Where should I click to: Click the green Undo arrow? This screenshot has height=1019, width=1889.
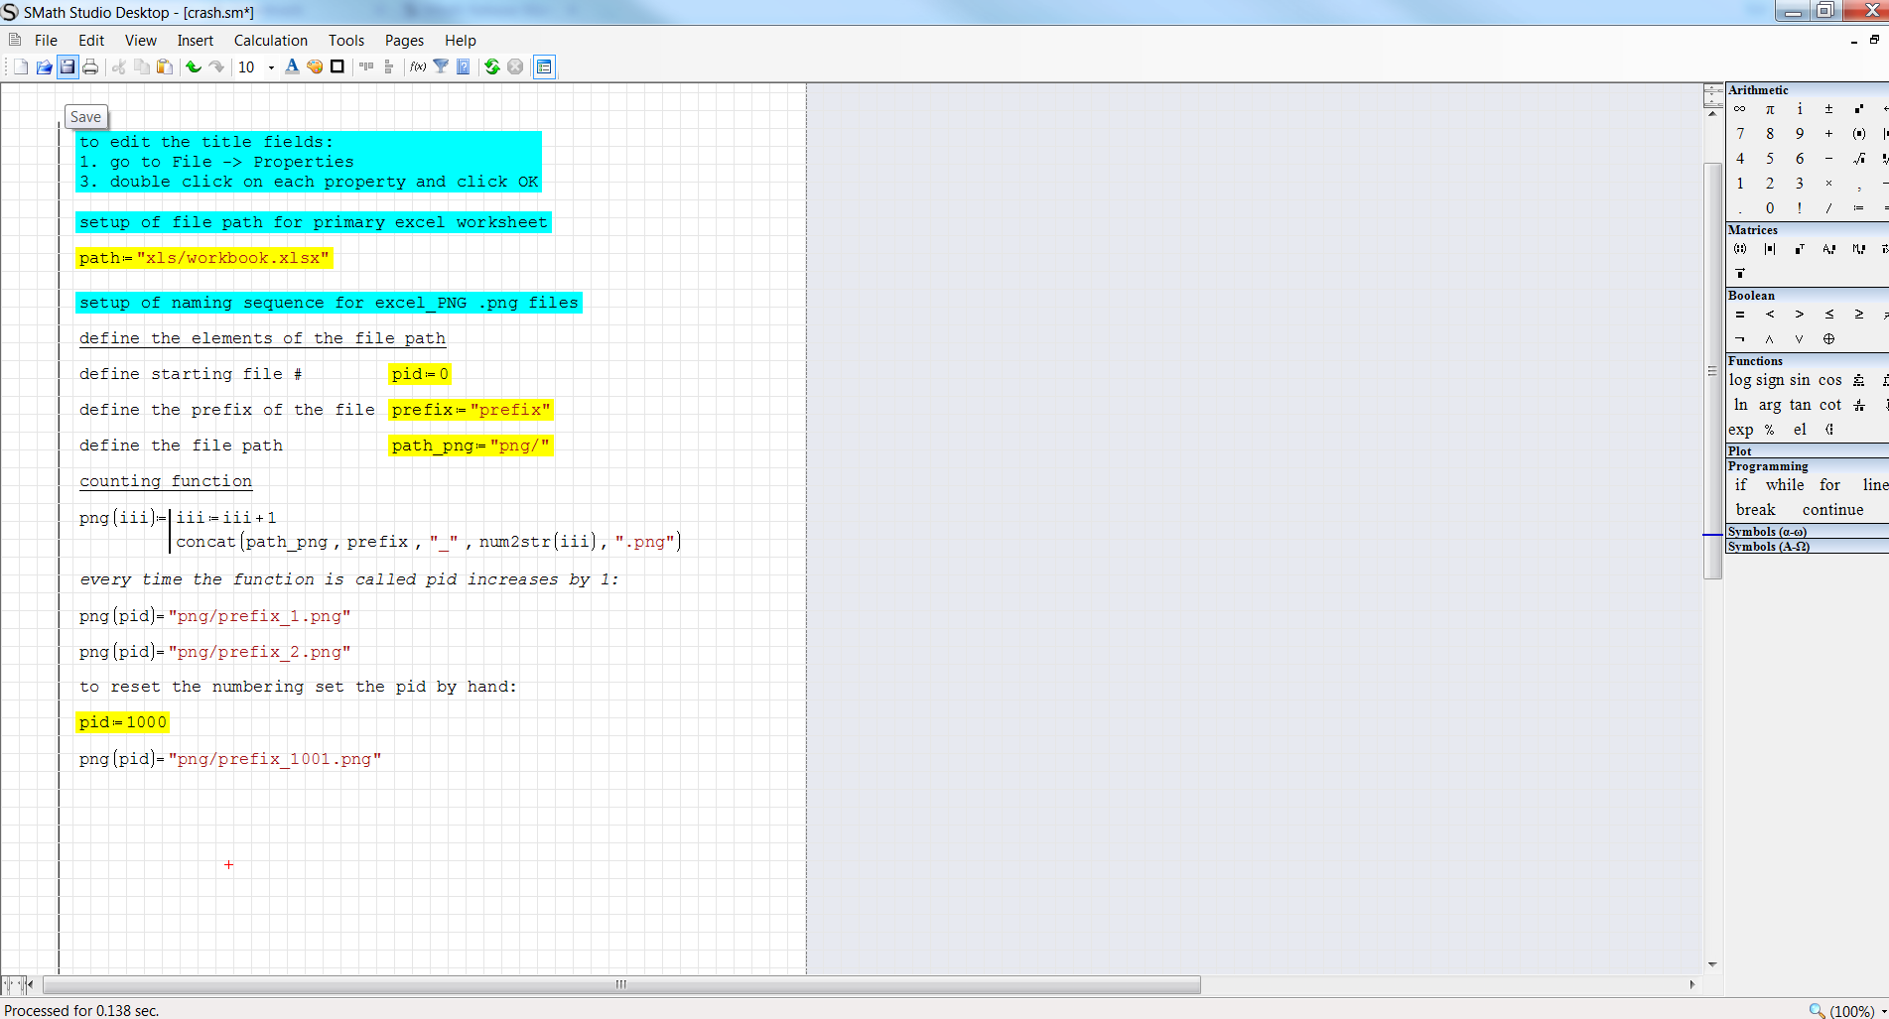pyautogui.click(x=193, y=66)
